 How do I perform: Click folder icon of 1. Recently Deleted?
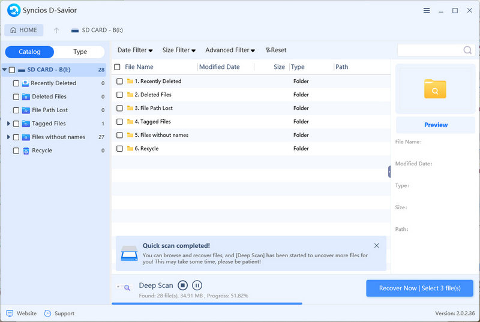(x=130, y=81)
